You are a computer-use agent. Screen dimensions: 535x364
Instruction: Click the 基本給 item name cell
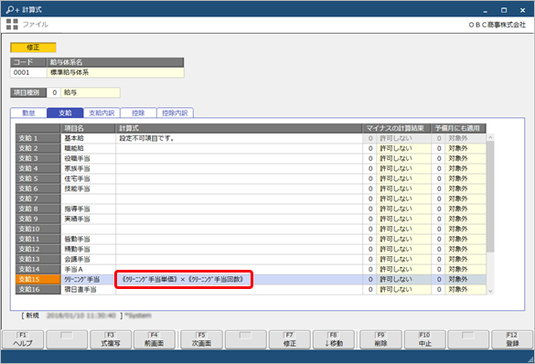(88, 138)
